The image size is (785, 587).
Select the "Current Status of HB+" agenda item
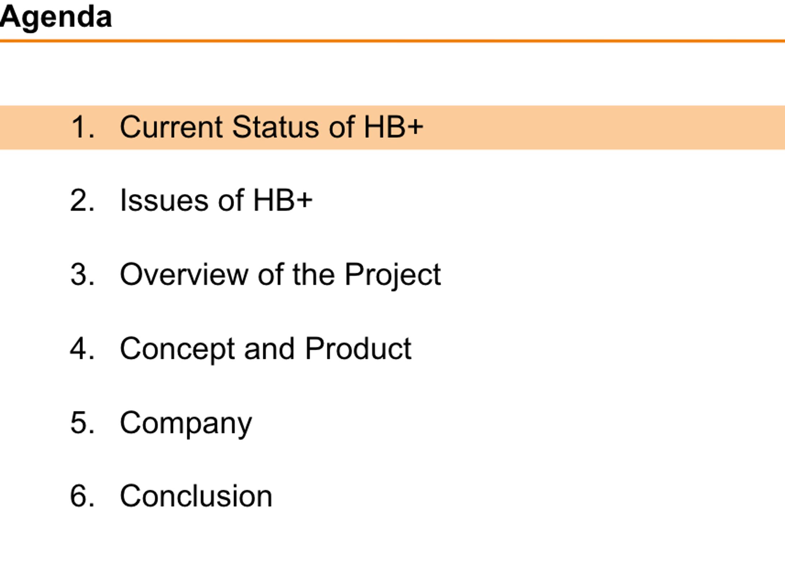pyautogui.click(x=271, y=127)
